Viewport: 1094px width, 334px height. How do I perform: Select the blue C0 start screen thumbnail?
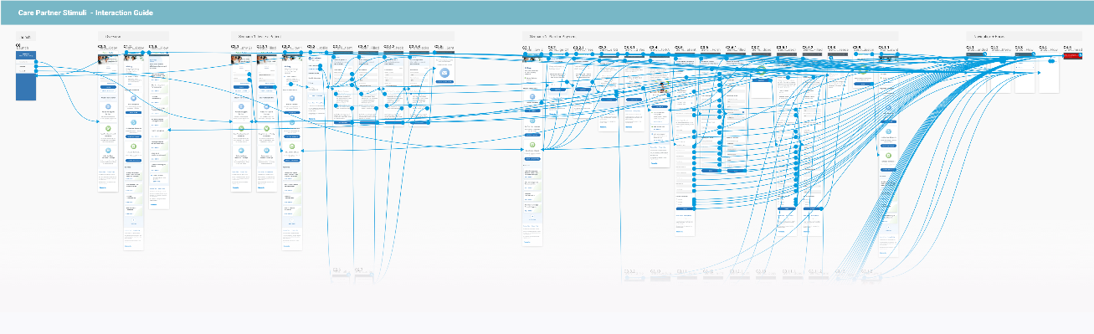pyautogui.click(x=26, y=76)
